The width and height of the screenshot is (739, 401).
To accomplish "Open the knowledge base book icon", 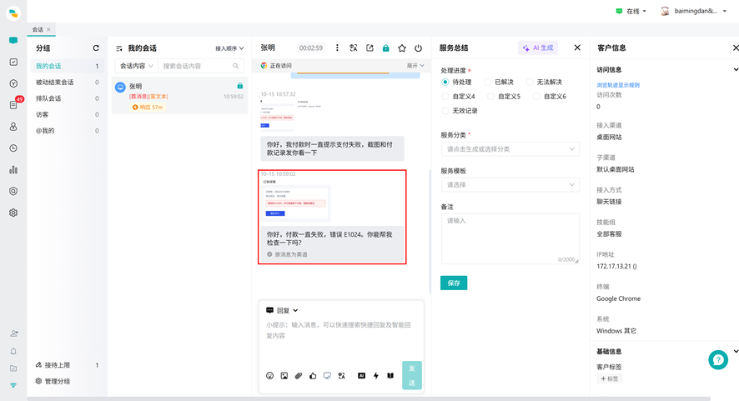I will [390, 375].
